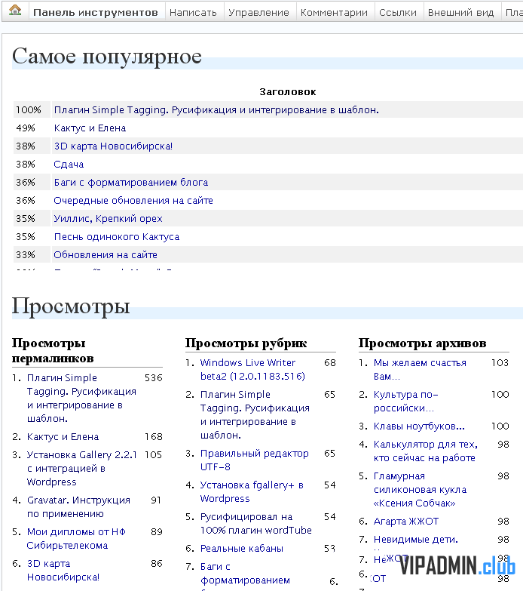Open the Комментарии menu item

[334, 12]
